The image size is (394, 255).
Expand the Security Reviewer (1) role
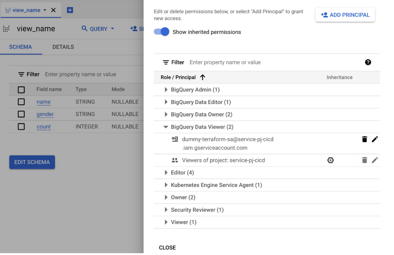pos(166,210)
